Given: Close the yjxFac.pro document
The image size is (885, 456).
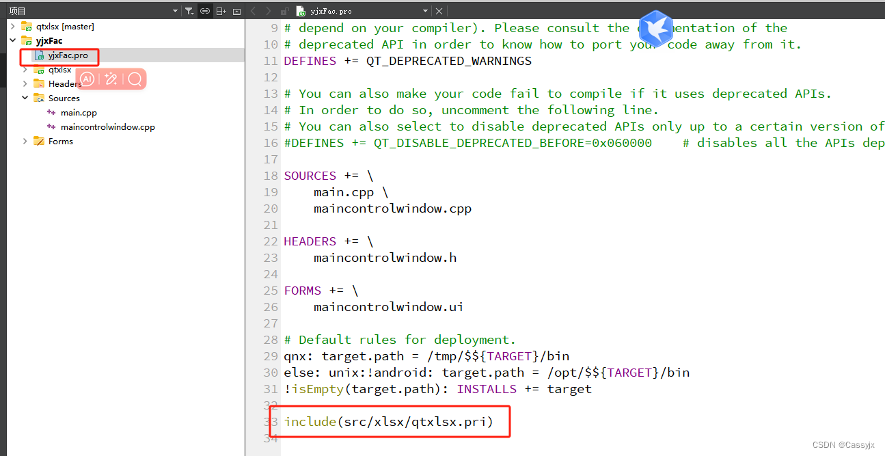Looking at the screenshot, I should (x=439, y=11).
